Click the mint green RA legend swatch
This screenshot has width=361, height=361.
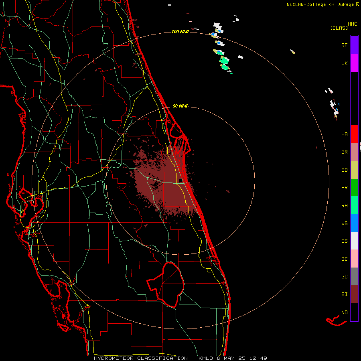click(354, 205)
